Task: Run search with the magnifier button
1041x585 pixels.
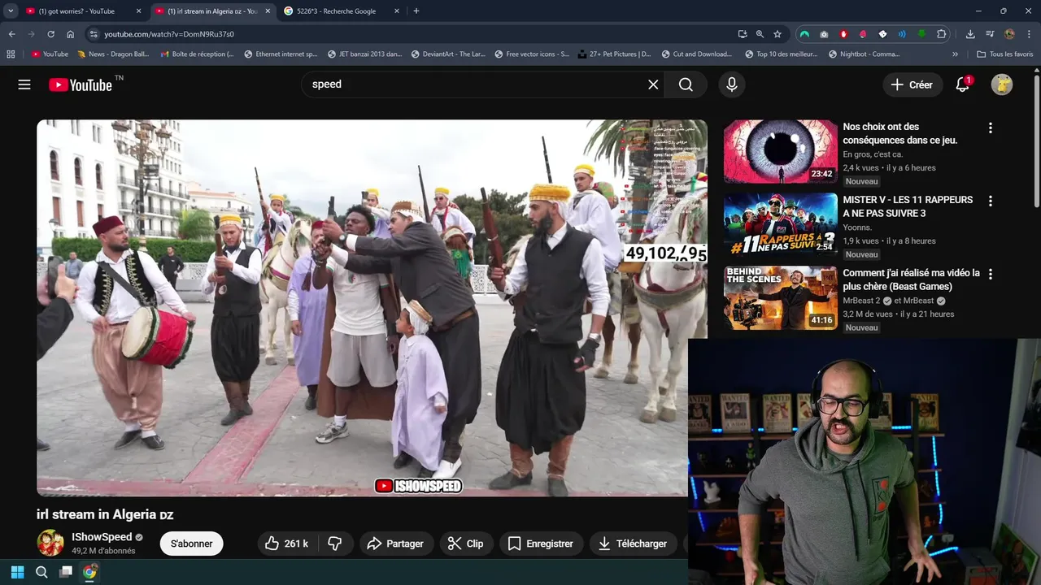Action: pyautogui.click(x=686, y=84)
